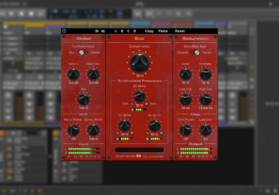This screenshot has height=195, width=279.
Task: Select settings bank B
Action: tap(122, 31)
